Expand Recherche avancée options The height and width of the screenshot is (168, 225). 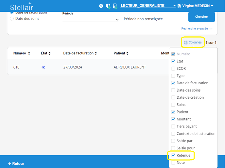[x=197, y=29]
